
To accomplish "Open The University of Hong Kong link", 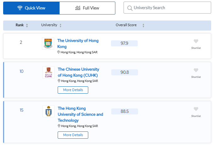I will point(78,43).
